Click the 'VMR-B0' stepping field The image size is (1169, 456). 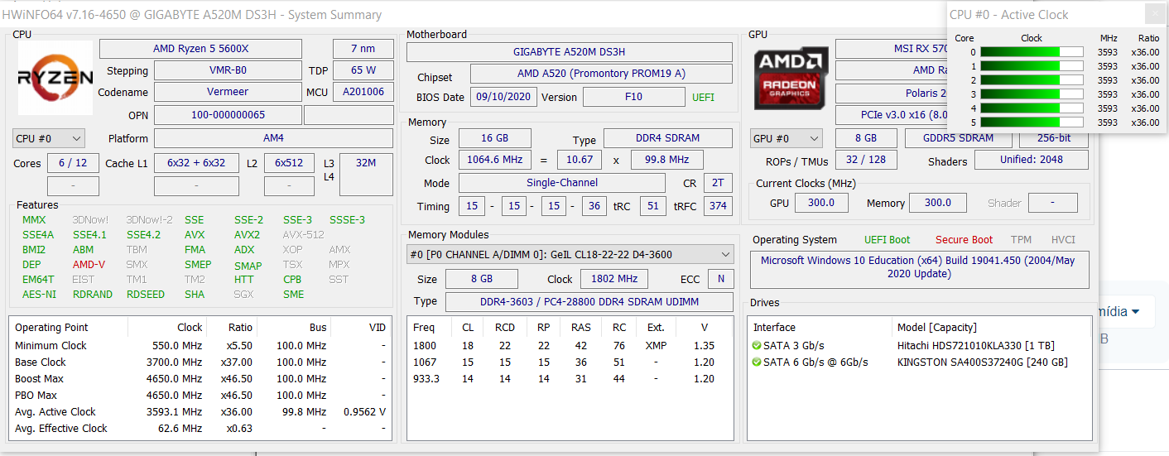(x=228, y=70)
